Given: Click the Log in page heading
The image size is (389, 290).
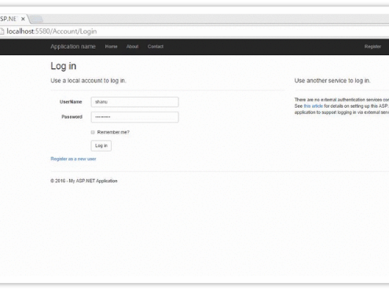Looking at the screenshot, I should [x=64, y=66].
